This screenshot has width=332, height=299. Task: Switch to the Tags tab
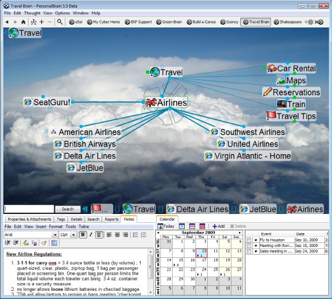61,219
